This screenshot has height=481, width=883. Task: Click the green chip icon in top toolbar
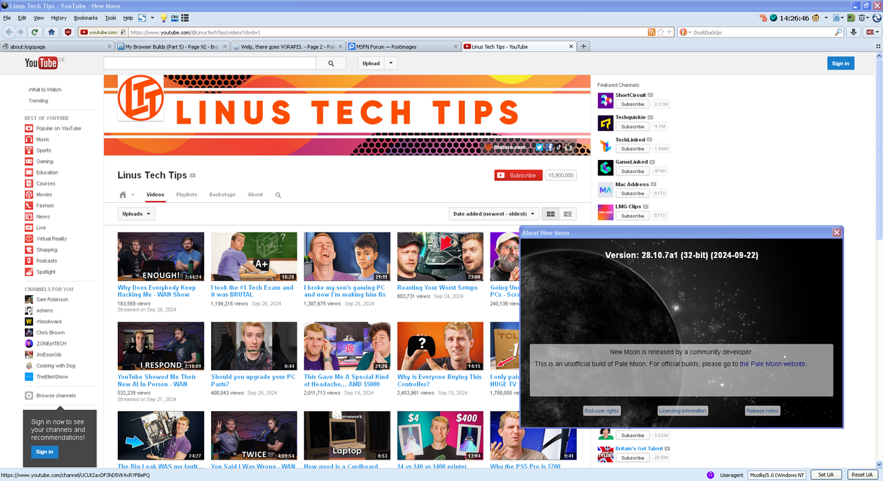[x=851, y=17]
